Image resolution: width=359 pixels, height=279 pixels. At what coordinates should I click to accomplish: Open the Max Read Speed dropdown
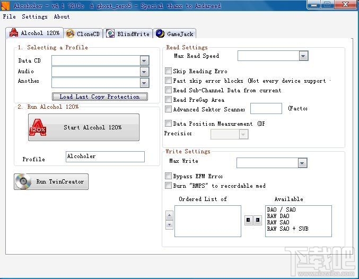click(303, 56)
